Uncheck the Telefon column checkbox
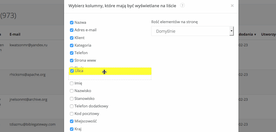The image size is (276, 132). point(72,53)
